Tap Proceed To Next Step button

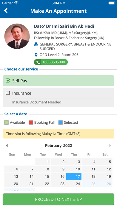(x=59, y=199)
